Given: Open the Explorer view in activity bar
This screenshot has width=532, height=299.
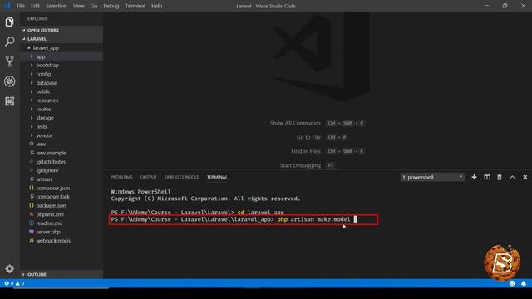Looking at the screenshot, I should pos(9,22).
